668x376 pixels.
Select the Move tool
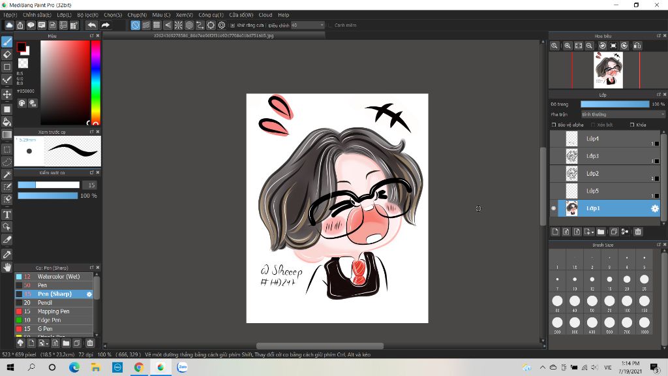7,94
